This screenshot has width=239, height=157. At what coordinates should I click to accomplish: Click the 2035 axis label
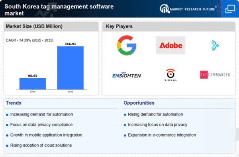coord(70,91)
